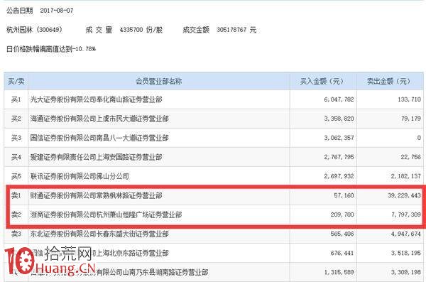Click buy amount 2,697,932
426x282 pixels.
339,176
